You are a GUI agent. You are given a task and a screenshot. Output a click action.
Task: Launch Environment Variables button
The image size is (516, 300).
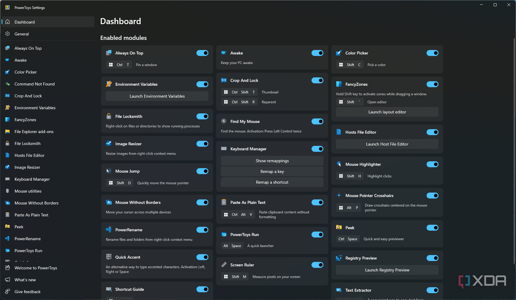click(157, 96)
